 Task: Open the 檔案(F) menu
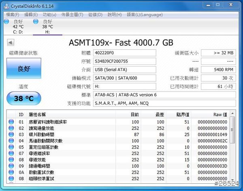13,15
